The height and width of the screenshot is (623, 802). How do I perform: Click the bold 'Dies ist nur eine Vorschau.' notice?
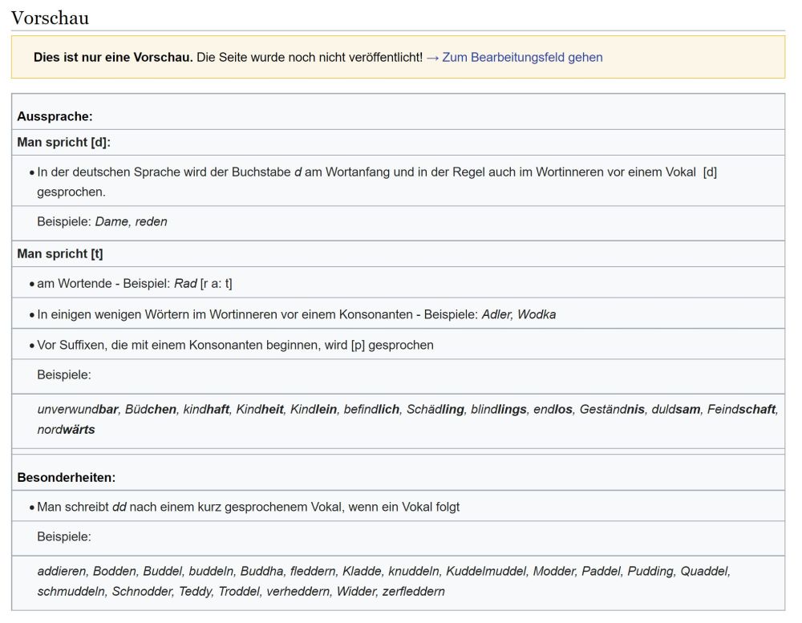click(113, 58)
